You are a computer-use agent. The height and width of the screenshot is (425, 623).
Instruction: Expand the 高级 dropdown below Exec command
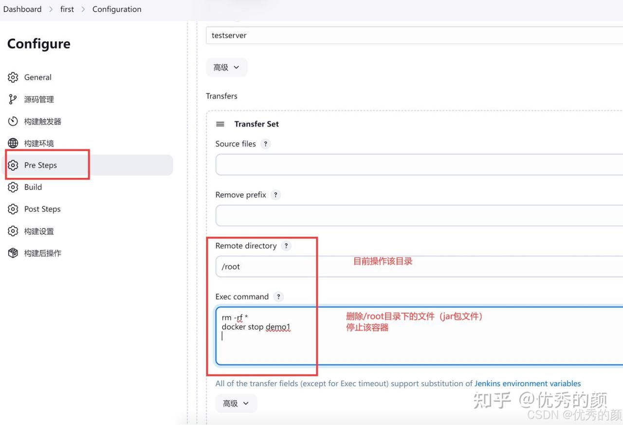tap(236, 404)
